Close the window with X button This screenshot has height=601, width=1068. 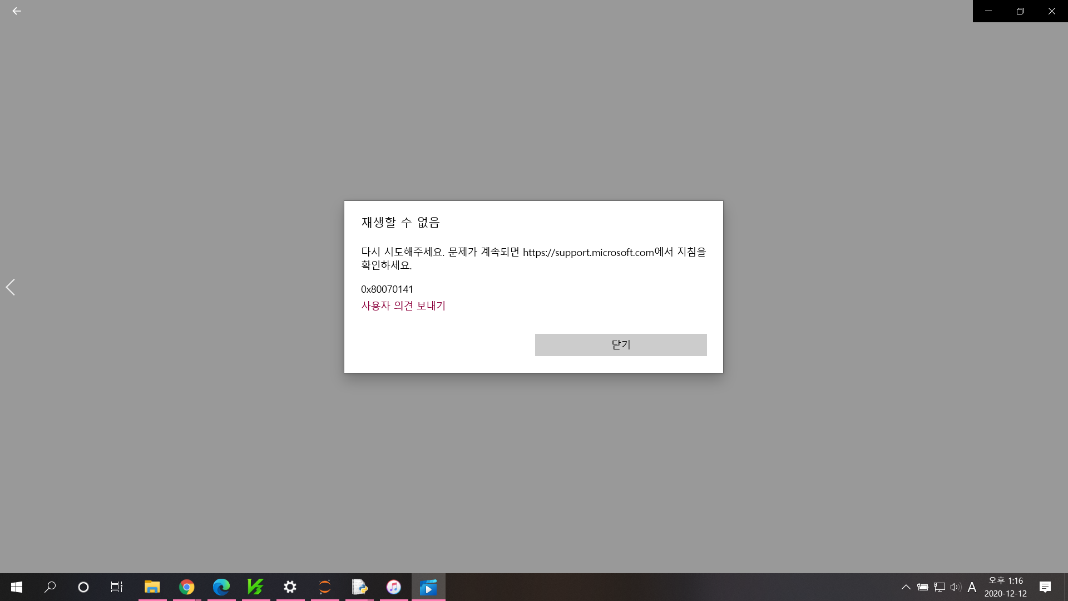[x=1052, y=11]
